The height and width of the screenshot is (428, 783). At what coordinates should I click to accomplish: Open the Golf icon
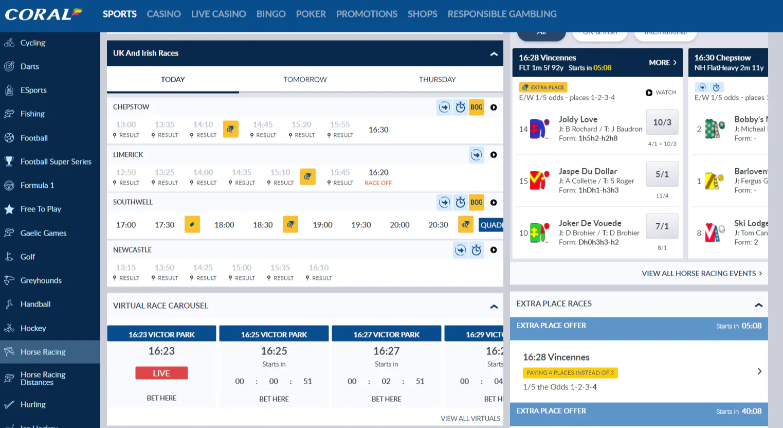tap(9, 257)
